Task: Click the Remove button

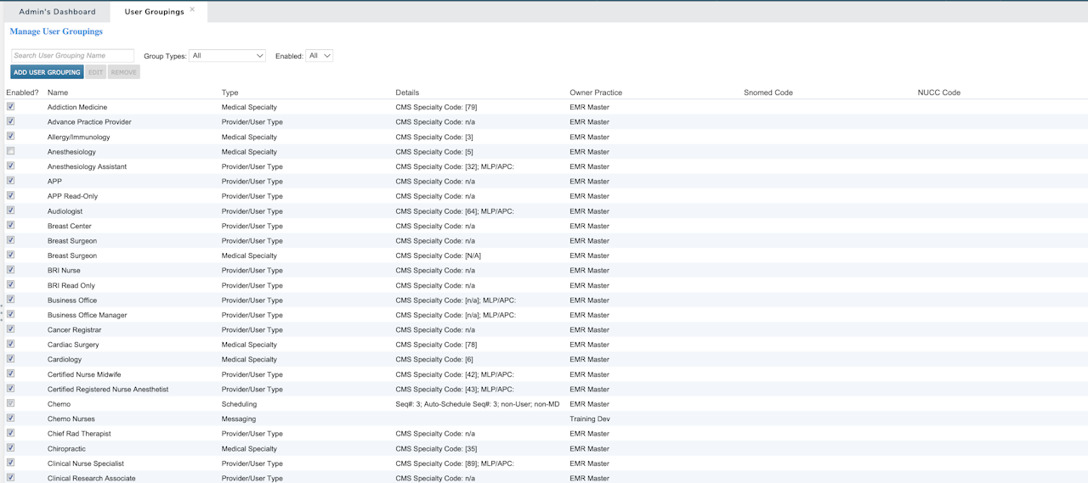Action: point(123,72)
